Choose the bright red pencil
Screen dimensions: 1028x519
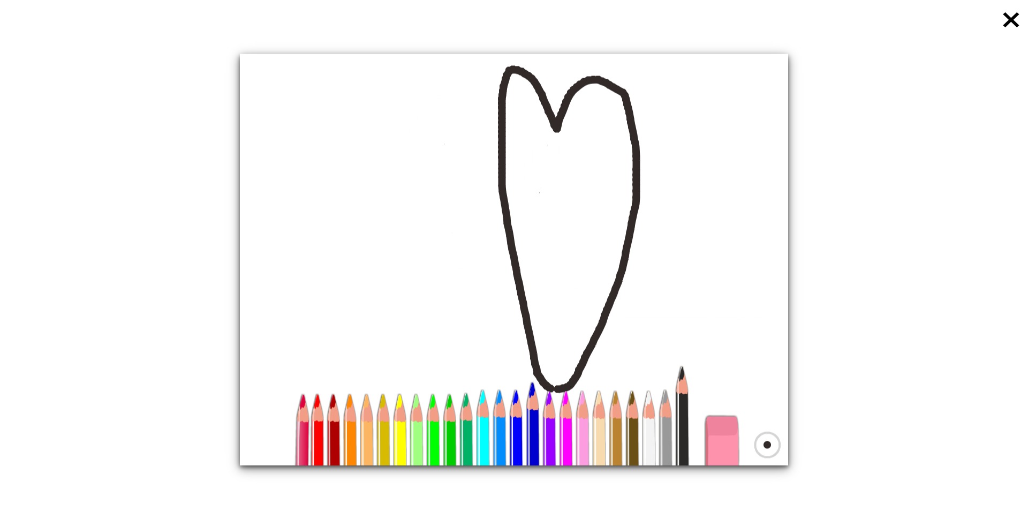[x=318, y=430]
